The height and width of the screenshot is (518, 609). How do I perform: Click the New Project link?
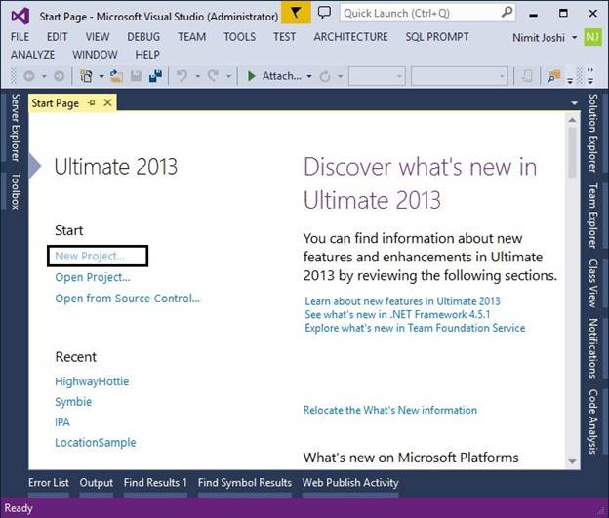click(x=90, y=256)
